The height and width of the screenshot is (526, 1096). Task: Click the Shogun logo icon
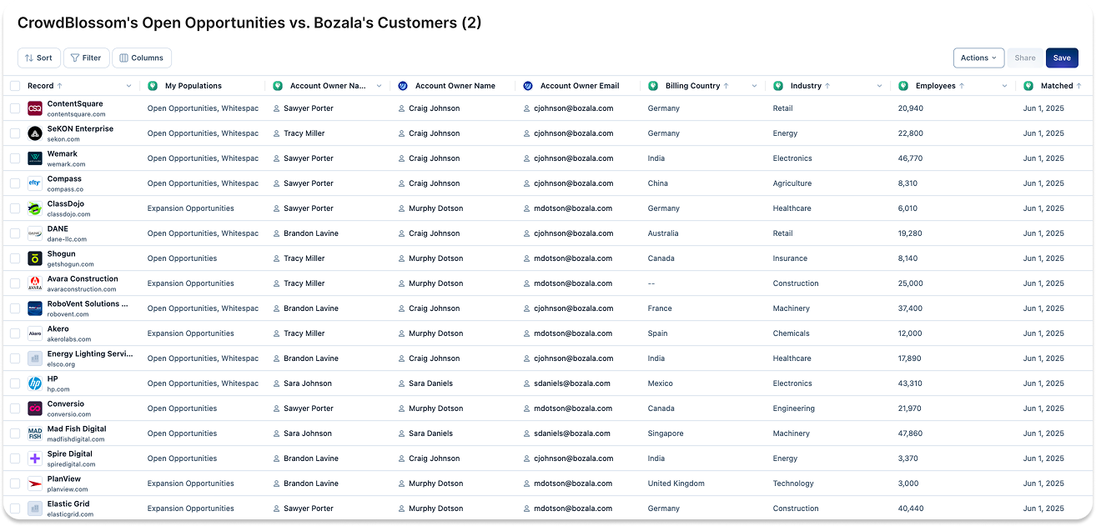[x=35, y=258]
